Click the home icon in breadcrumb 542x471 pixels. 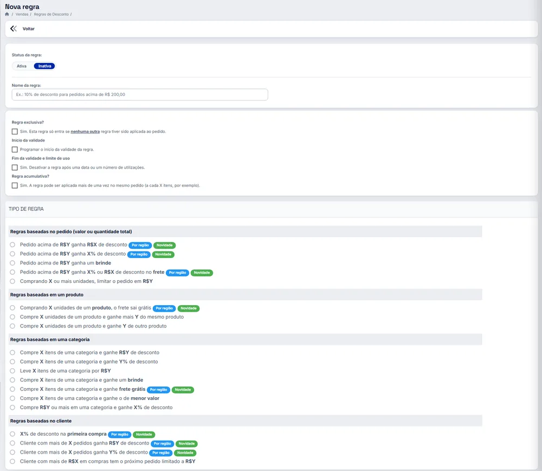[x=7, y=14]
